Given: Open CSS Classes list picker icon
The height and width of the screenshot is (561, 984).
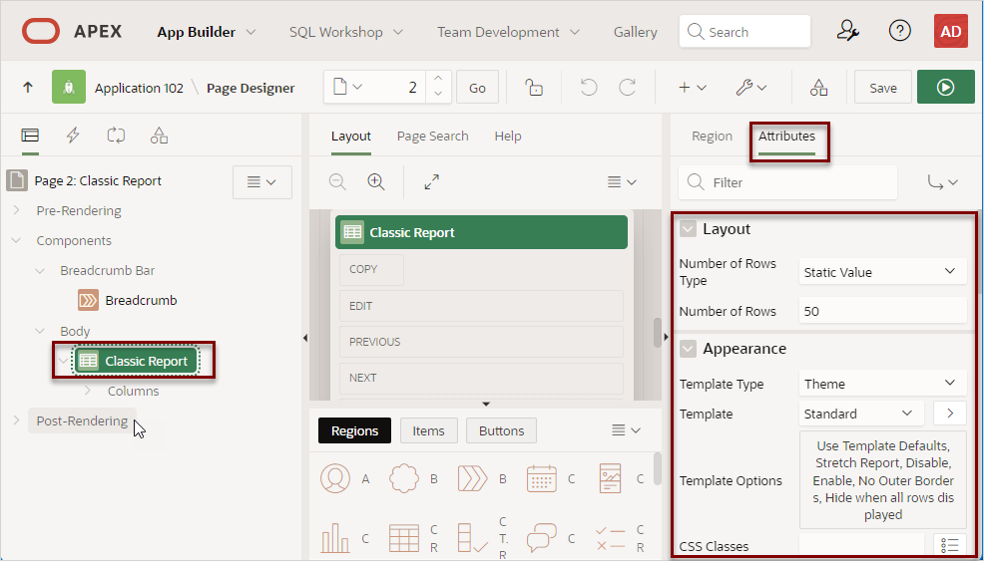Looking at the screenshot, I should click(x=949, y=545).
